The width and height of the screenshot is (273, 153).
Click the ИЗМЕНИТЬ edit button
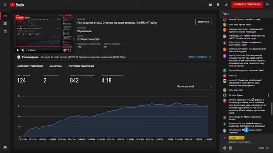203,22
